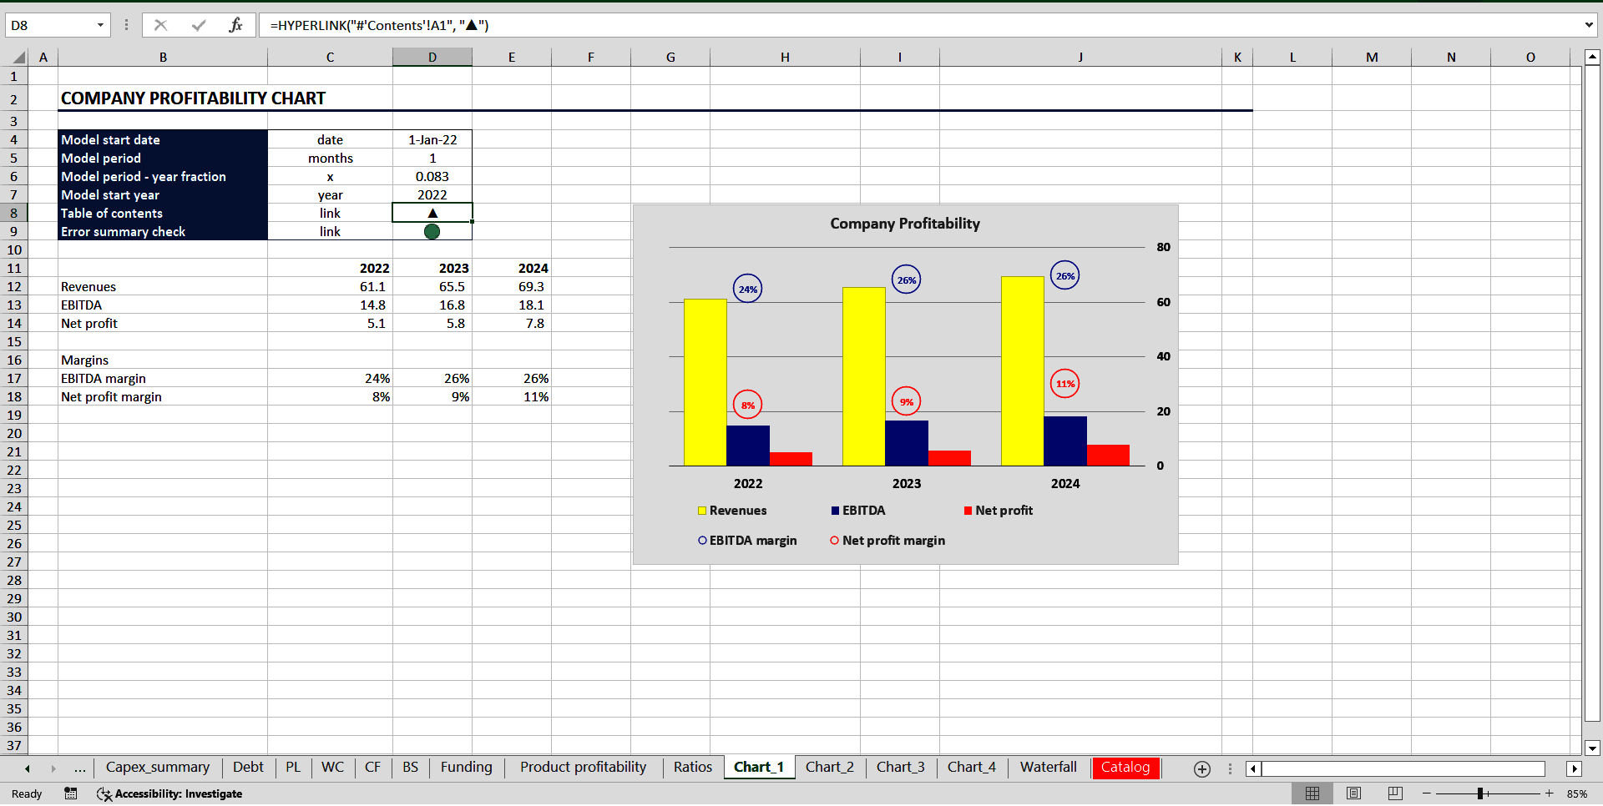Viewport: 1603px width, 806px height.
Task: Click the Select All corner triangle
Action: pyautogui.click(x=18, y=58)
